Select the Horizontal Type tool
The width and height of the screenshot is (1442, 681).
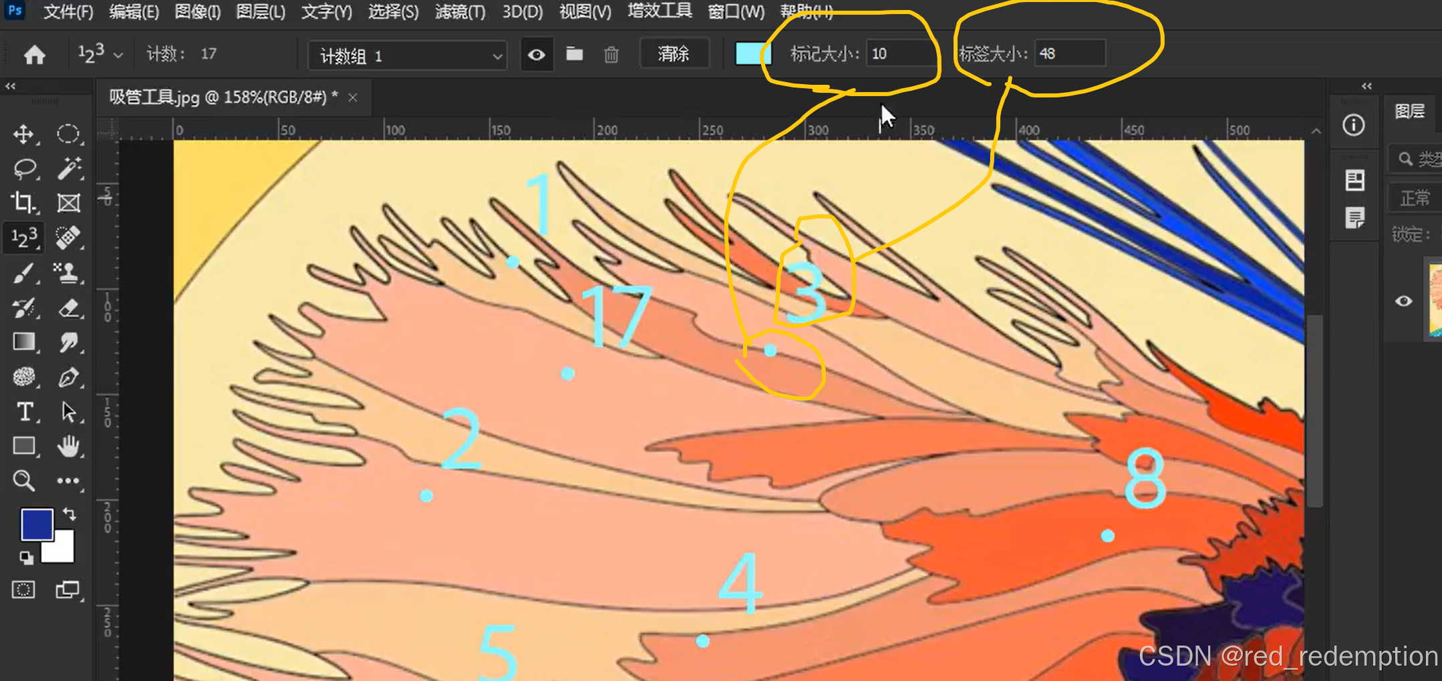click(24, 412)
